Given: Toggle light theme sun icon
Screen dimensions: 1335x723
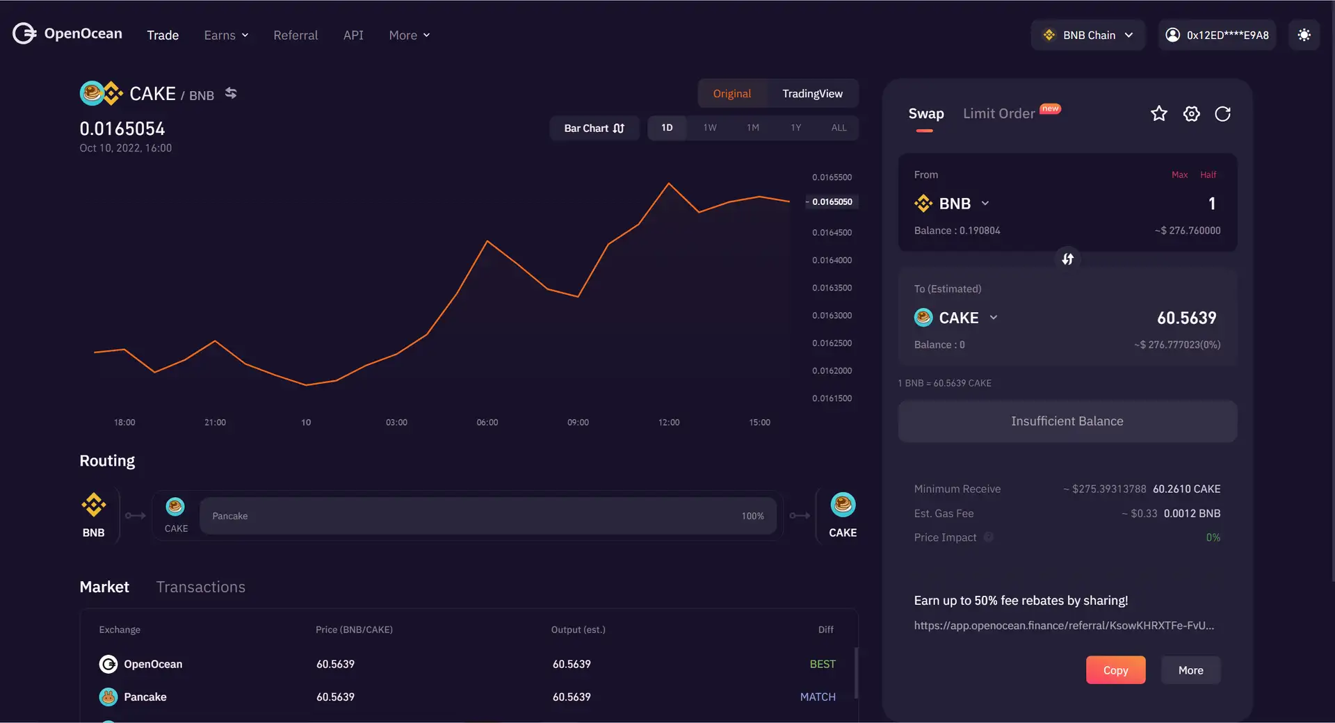Looking at the screenshot, I should pos(1304,35).
